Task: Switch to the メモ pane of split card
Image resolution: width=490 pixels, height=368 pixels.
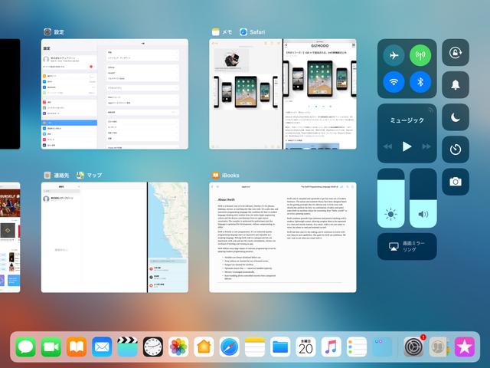Action: pos(246,94)
